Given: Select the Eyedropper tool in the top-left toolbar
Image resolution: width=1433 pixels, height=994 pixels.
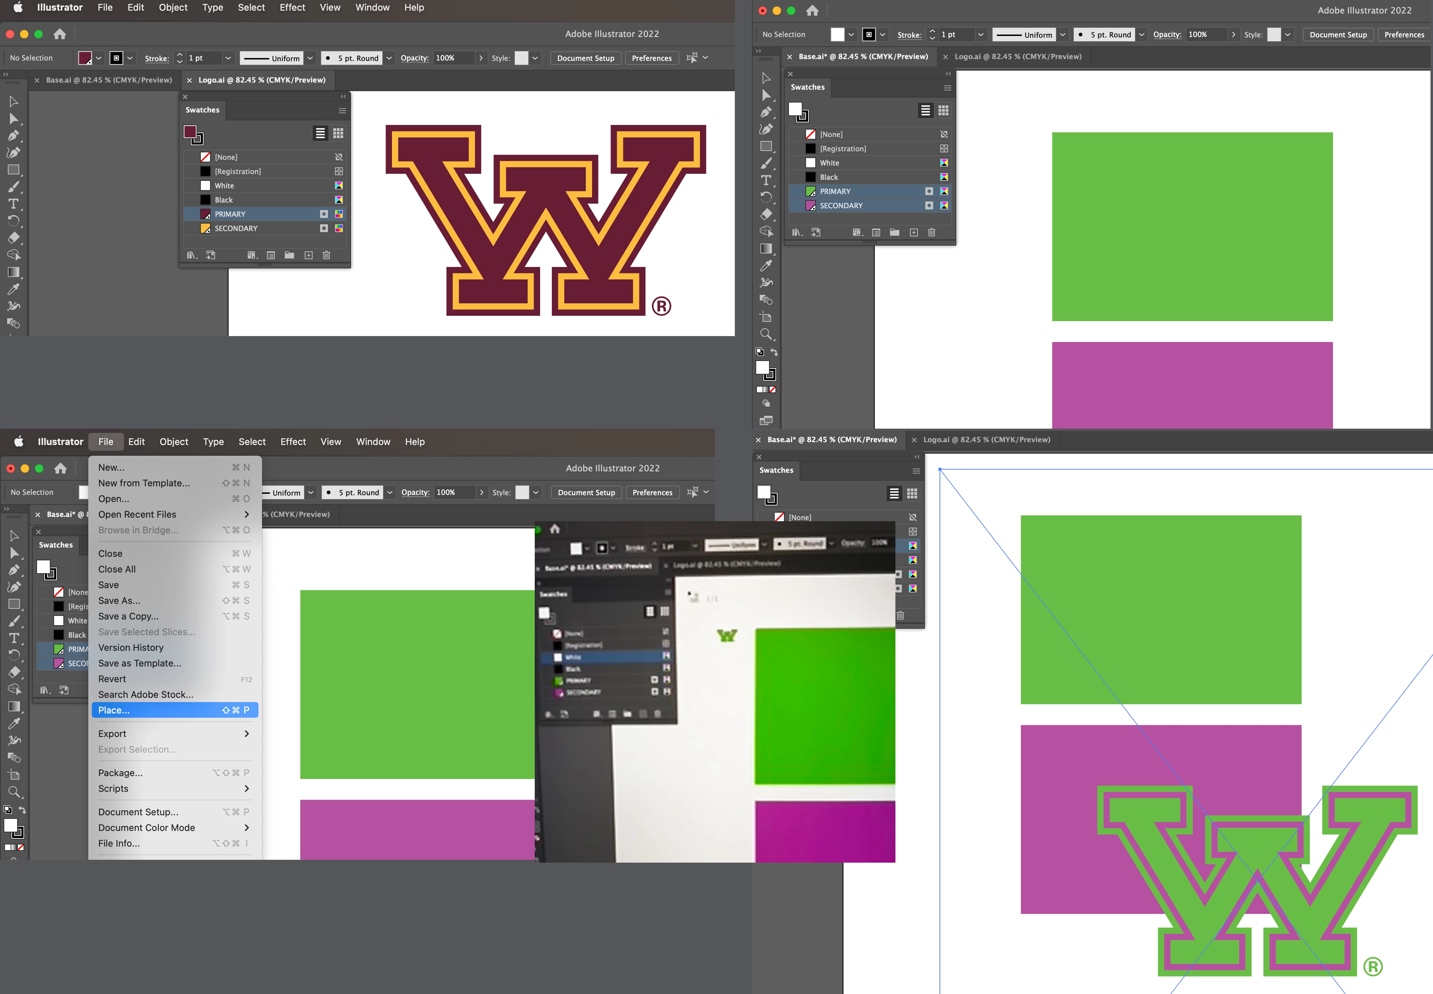Looking at the screenshot, I should coord(13,289).
